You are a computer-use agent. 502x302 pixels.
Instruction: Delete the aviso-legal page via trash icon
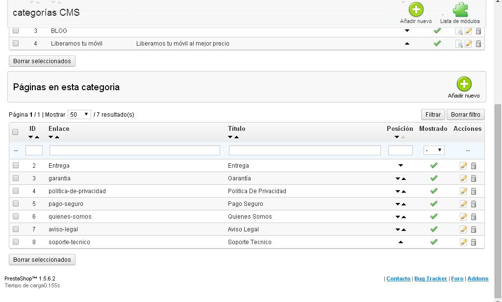[x=474, y=229]
